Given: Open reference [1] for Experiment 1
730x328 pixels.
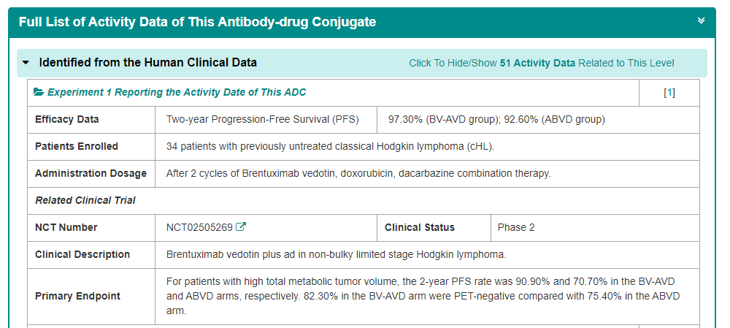Looking at the screenshot, I should click(669, 93).
